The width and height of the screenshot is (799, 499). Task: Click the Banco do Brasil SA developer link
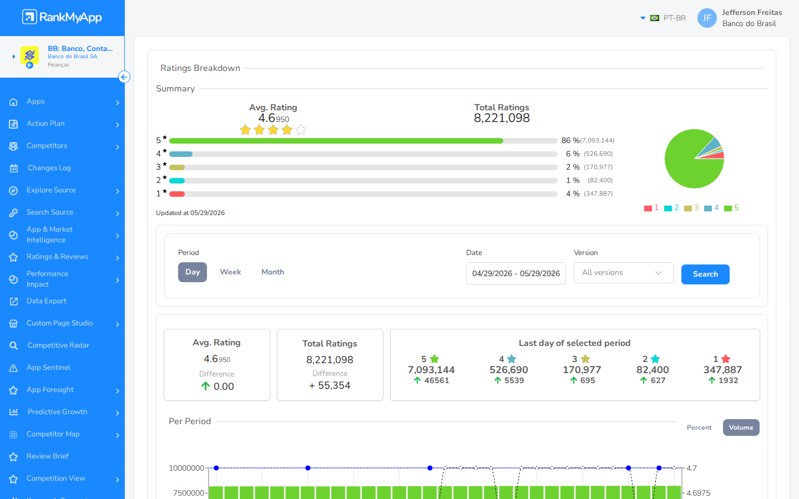click(x=72, y=57)
